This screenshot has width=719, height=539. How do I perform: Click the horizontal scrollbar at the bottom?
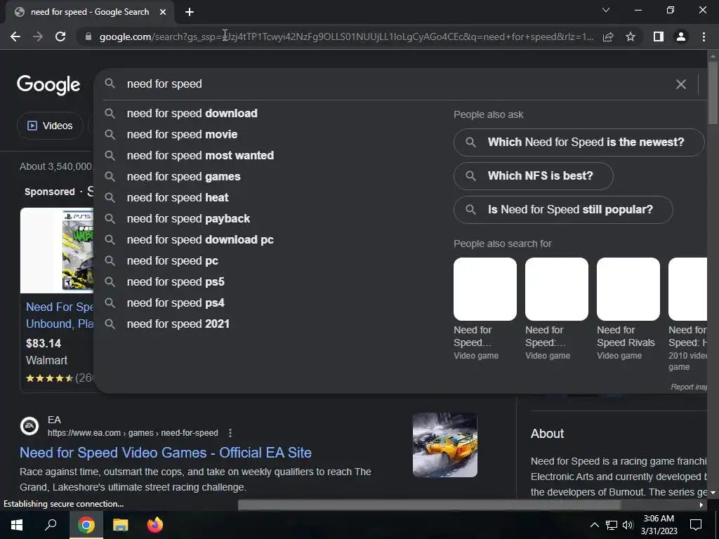point(429,505)
